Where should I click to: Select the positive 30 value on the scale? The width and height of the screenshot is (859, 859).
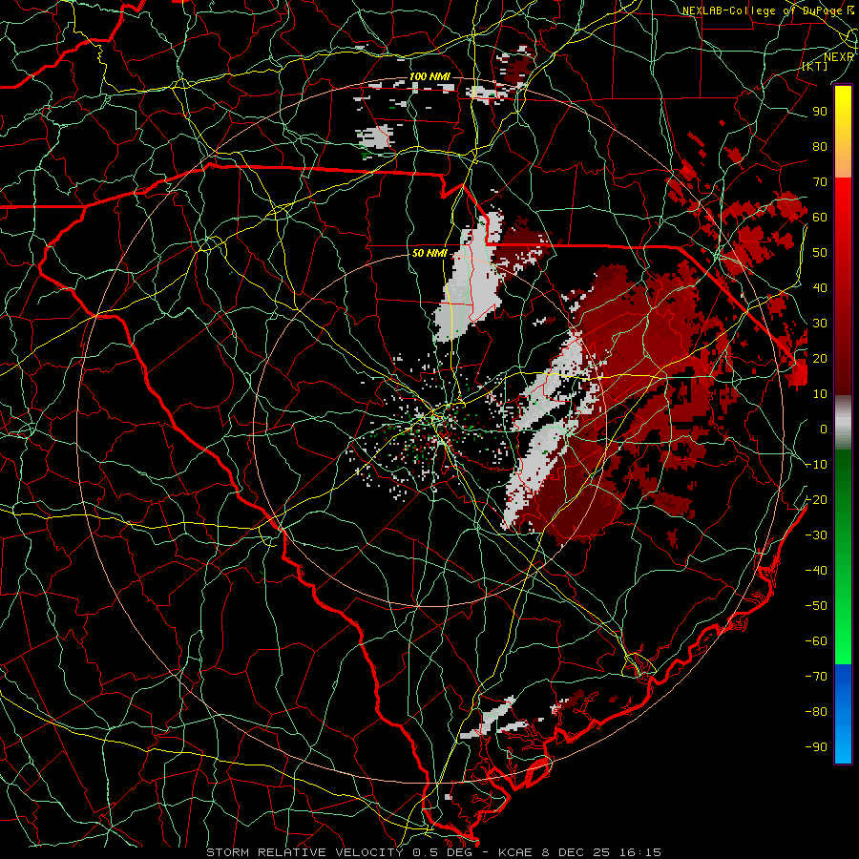820,324
